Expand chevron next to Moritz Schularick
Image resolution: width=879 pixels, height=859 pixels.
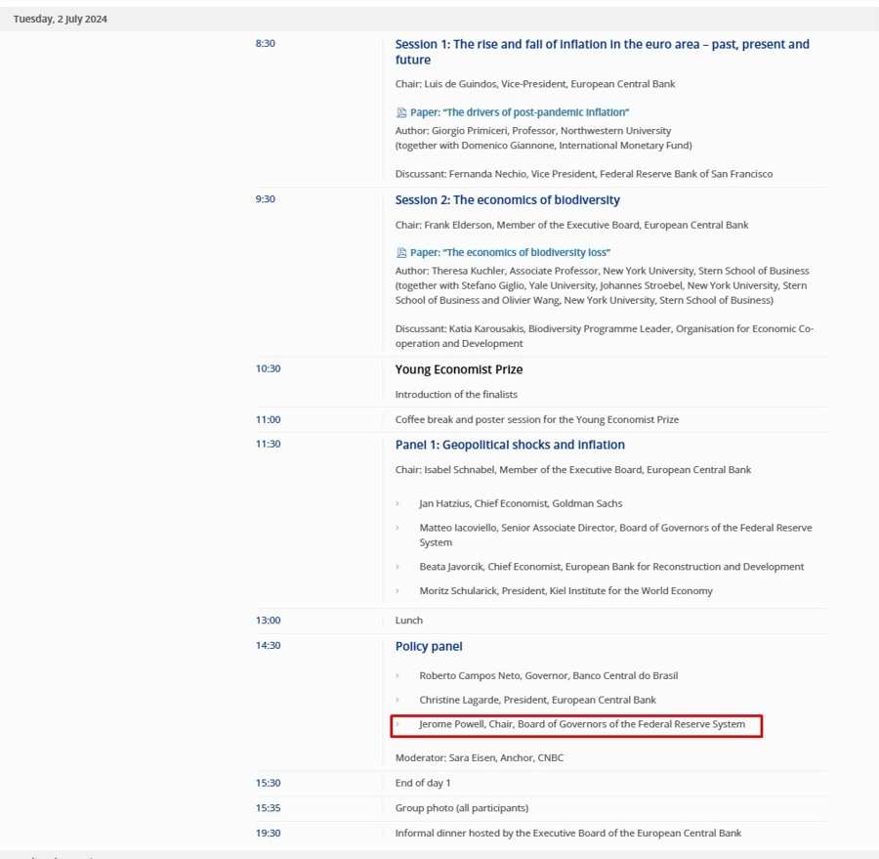click(x=398, y=591)
